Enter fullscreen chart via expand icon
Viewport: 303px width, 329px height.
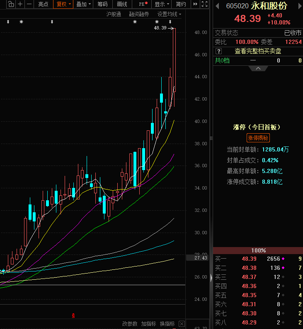coord(204,4)
